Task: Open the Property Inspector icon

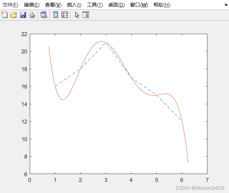Action: click(86, 15)
